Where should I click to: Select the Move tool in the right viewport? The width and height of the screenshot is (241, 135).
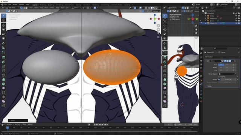165,25
